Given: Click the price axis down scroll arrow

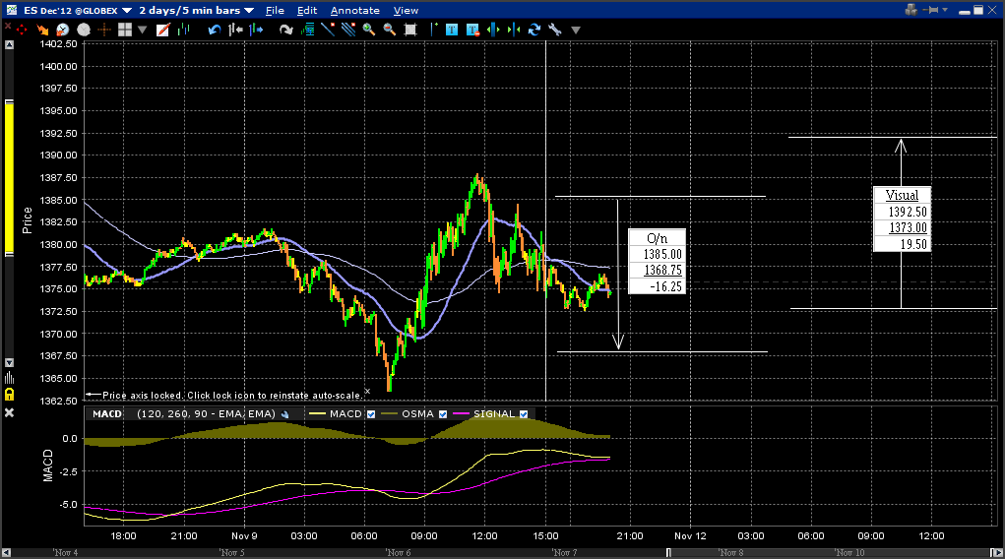Looking at the screenshot, I should (9, 363).
